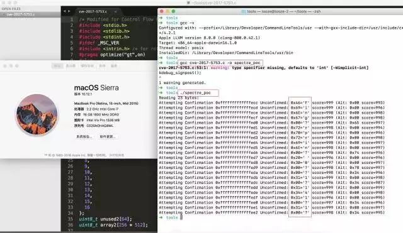Click the gcc compile command in Terminal

point(220,63)
